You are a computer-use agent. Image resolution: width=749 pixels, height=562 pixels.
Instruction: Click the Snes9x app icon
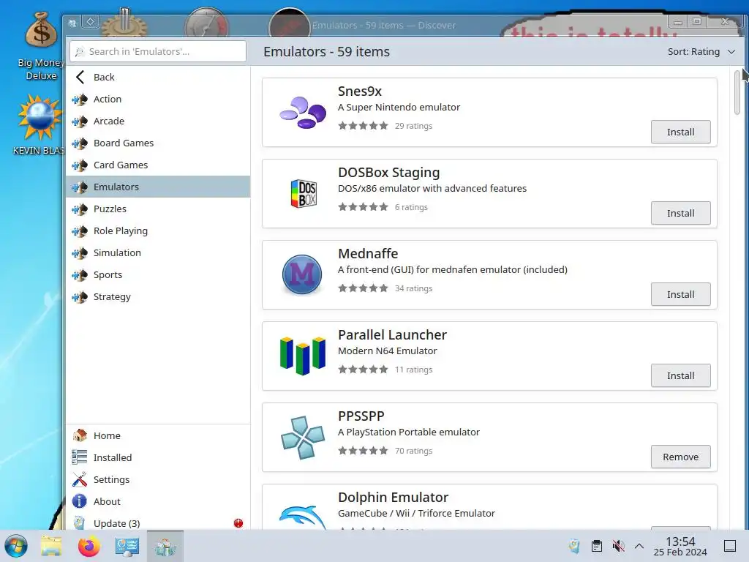[x=302, y=112]
